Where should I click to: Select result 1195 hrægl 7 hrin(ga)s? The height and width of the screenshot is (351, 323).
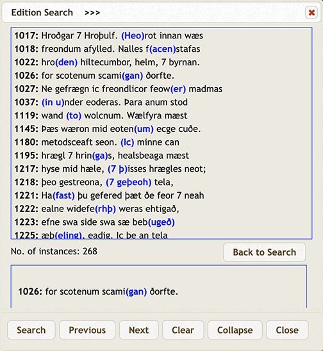[x=101, y=156]
